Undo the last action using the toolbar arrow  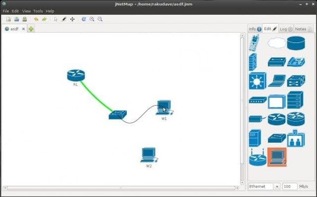point(36,19)
